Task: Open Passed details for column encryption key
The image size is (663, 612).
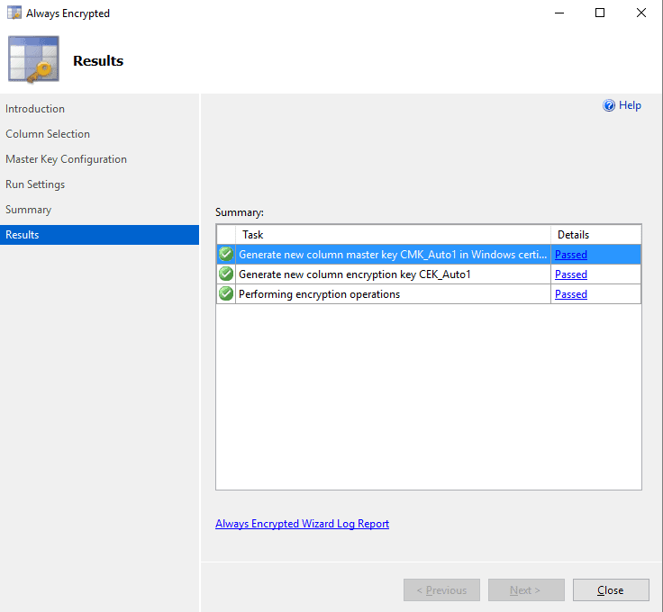Action: click(570, 274)
